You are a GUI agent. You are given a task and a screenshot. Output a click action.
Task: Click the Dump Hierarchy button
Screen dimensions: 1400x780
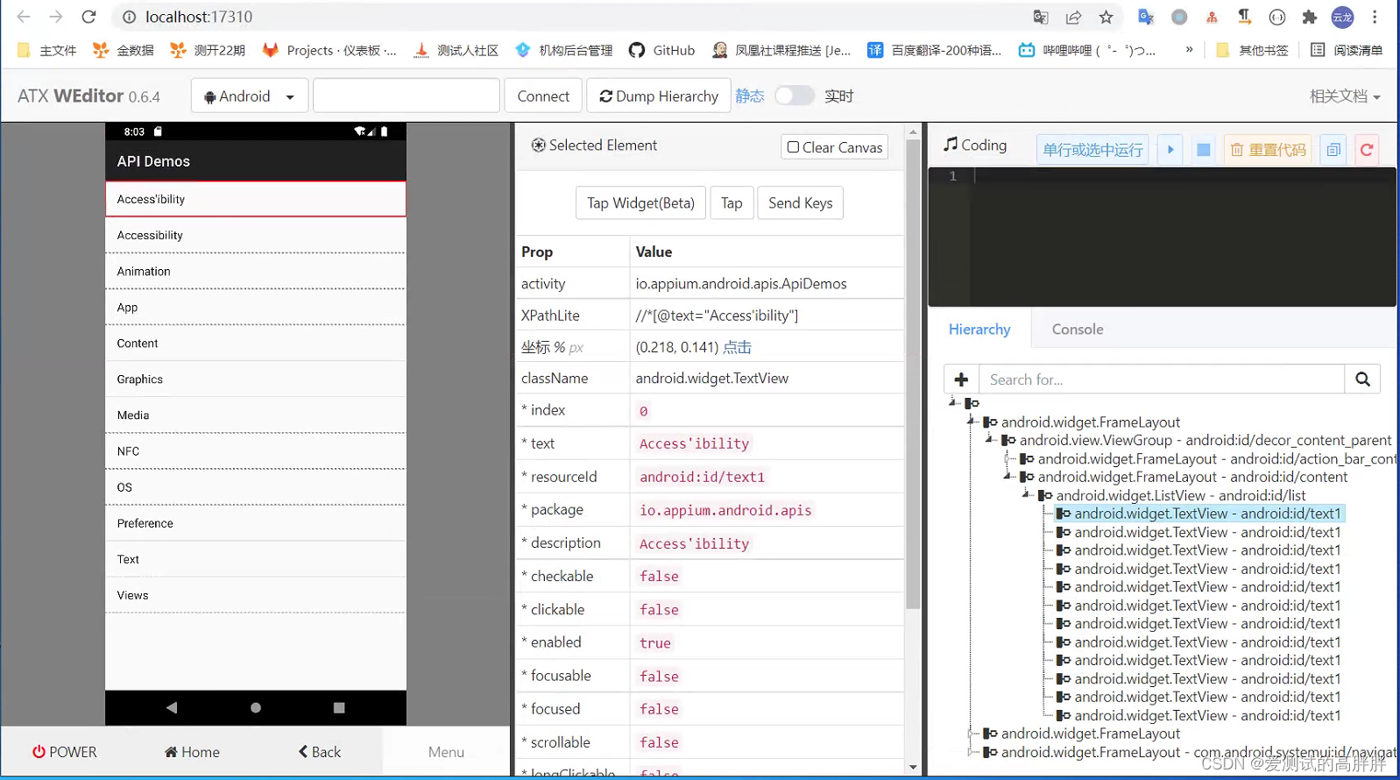(x=659, y=96)
